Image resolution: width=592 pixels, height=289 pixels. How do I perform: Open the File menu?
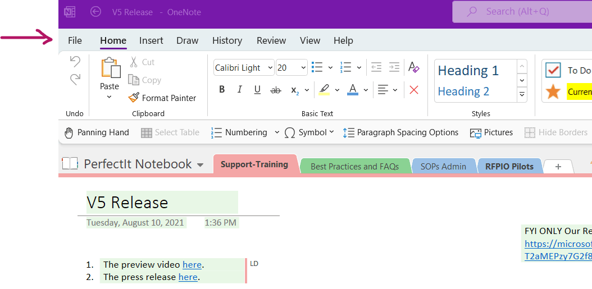coord(75,40)
